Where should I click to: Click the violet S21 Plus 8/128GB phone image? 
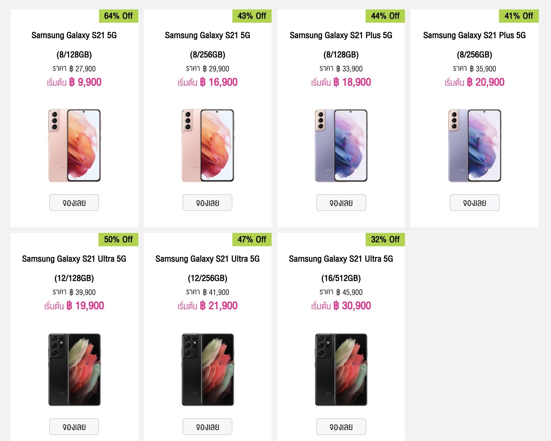pyautogui.click(x=341, y=146)
